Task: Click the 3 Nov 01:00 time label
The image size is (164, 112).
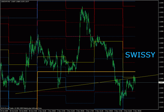Action: click(71, 111)
